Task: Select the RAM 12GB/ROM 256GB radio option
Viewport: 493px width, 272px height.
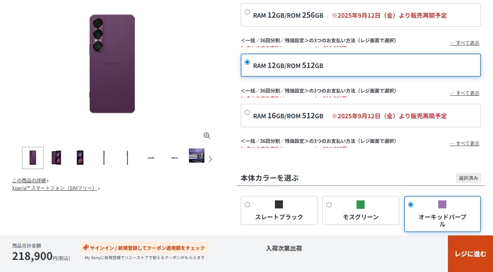Action: point(247,12)
